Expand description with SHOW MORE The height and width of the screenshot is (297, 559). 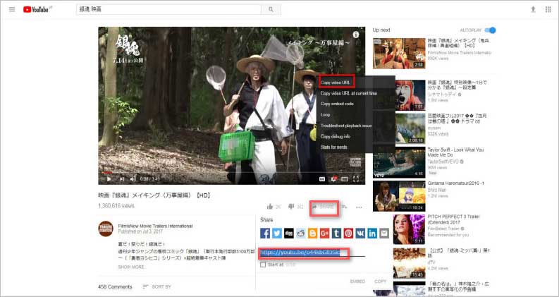coord(131,267)
